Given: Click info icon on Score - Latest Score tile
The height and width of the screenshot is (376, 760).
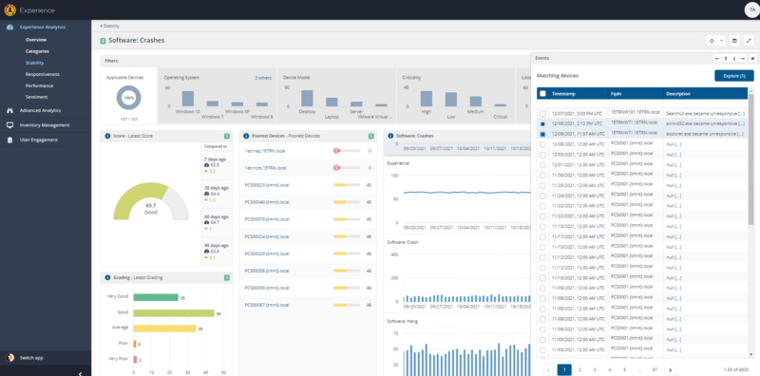Looking at the screenshot, I should coord(107,136).
